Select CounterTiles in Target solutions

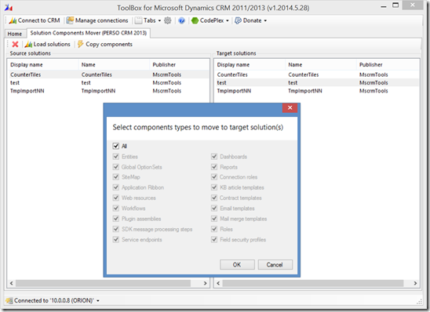317,74
